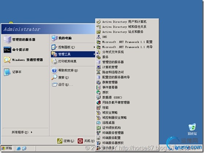Viewport: 204px width, 153px height.
Task: Open 我的电脑 from Start menu
Action: (73, 38)
